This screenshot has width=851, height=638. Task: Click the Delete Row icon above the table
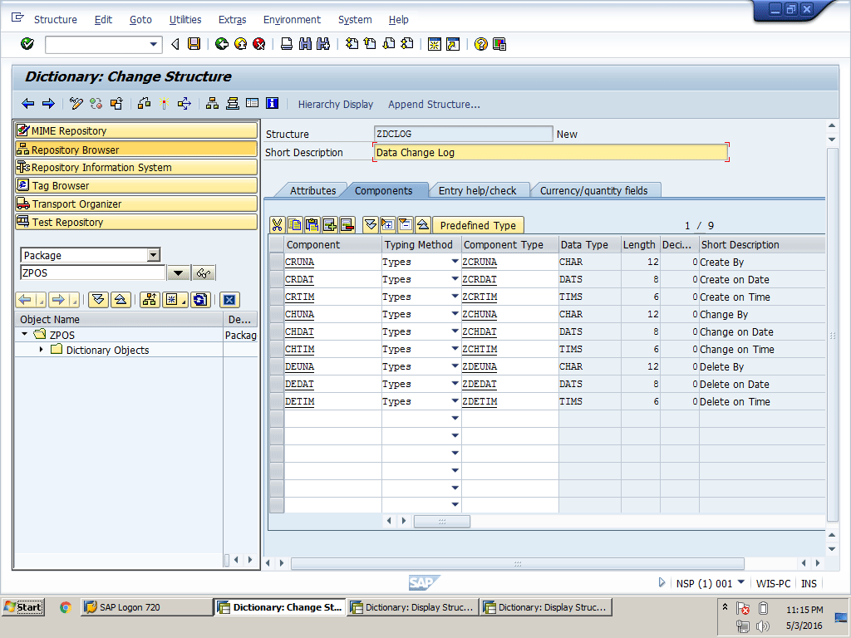(x=347, y=225)
